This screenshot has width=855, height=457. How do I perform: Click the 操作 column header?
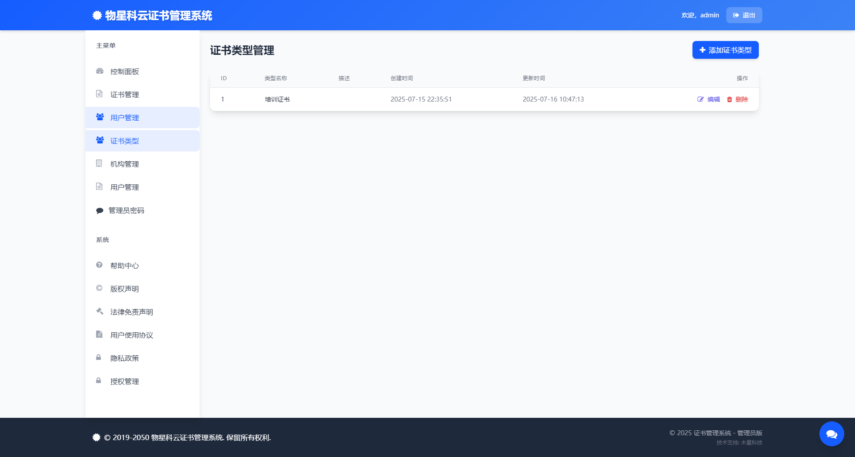click(742, 78)
